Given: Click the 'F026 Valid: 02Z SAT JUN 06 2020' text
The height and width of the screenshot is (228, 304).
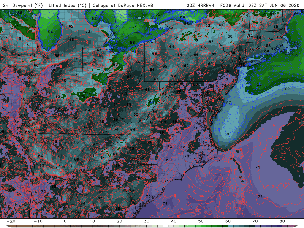Looking at the screenshot, I should [x=260, y=5].
